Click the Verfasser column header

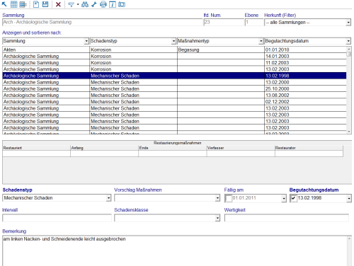click(x=241, y=148)
